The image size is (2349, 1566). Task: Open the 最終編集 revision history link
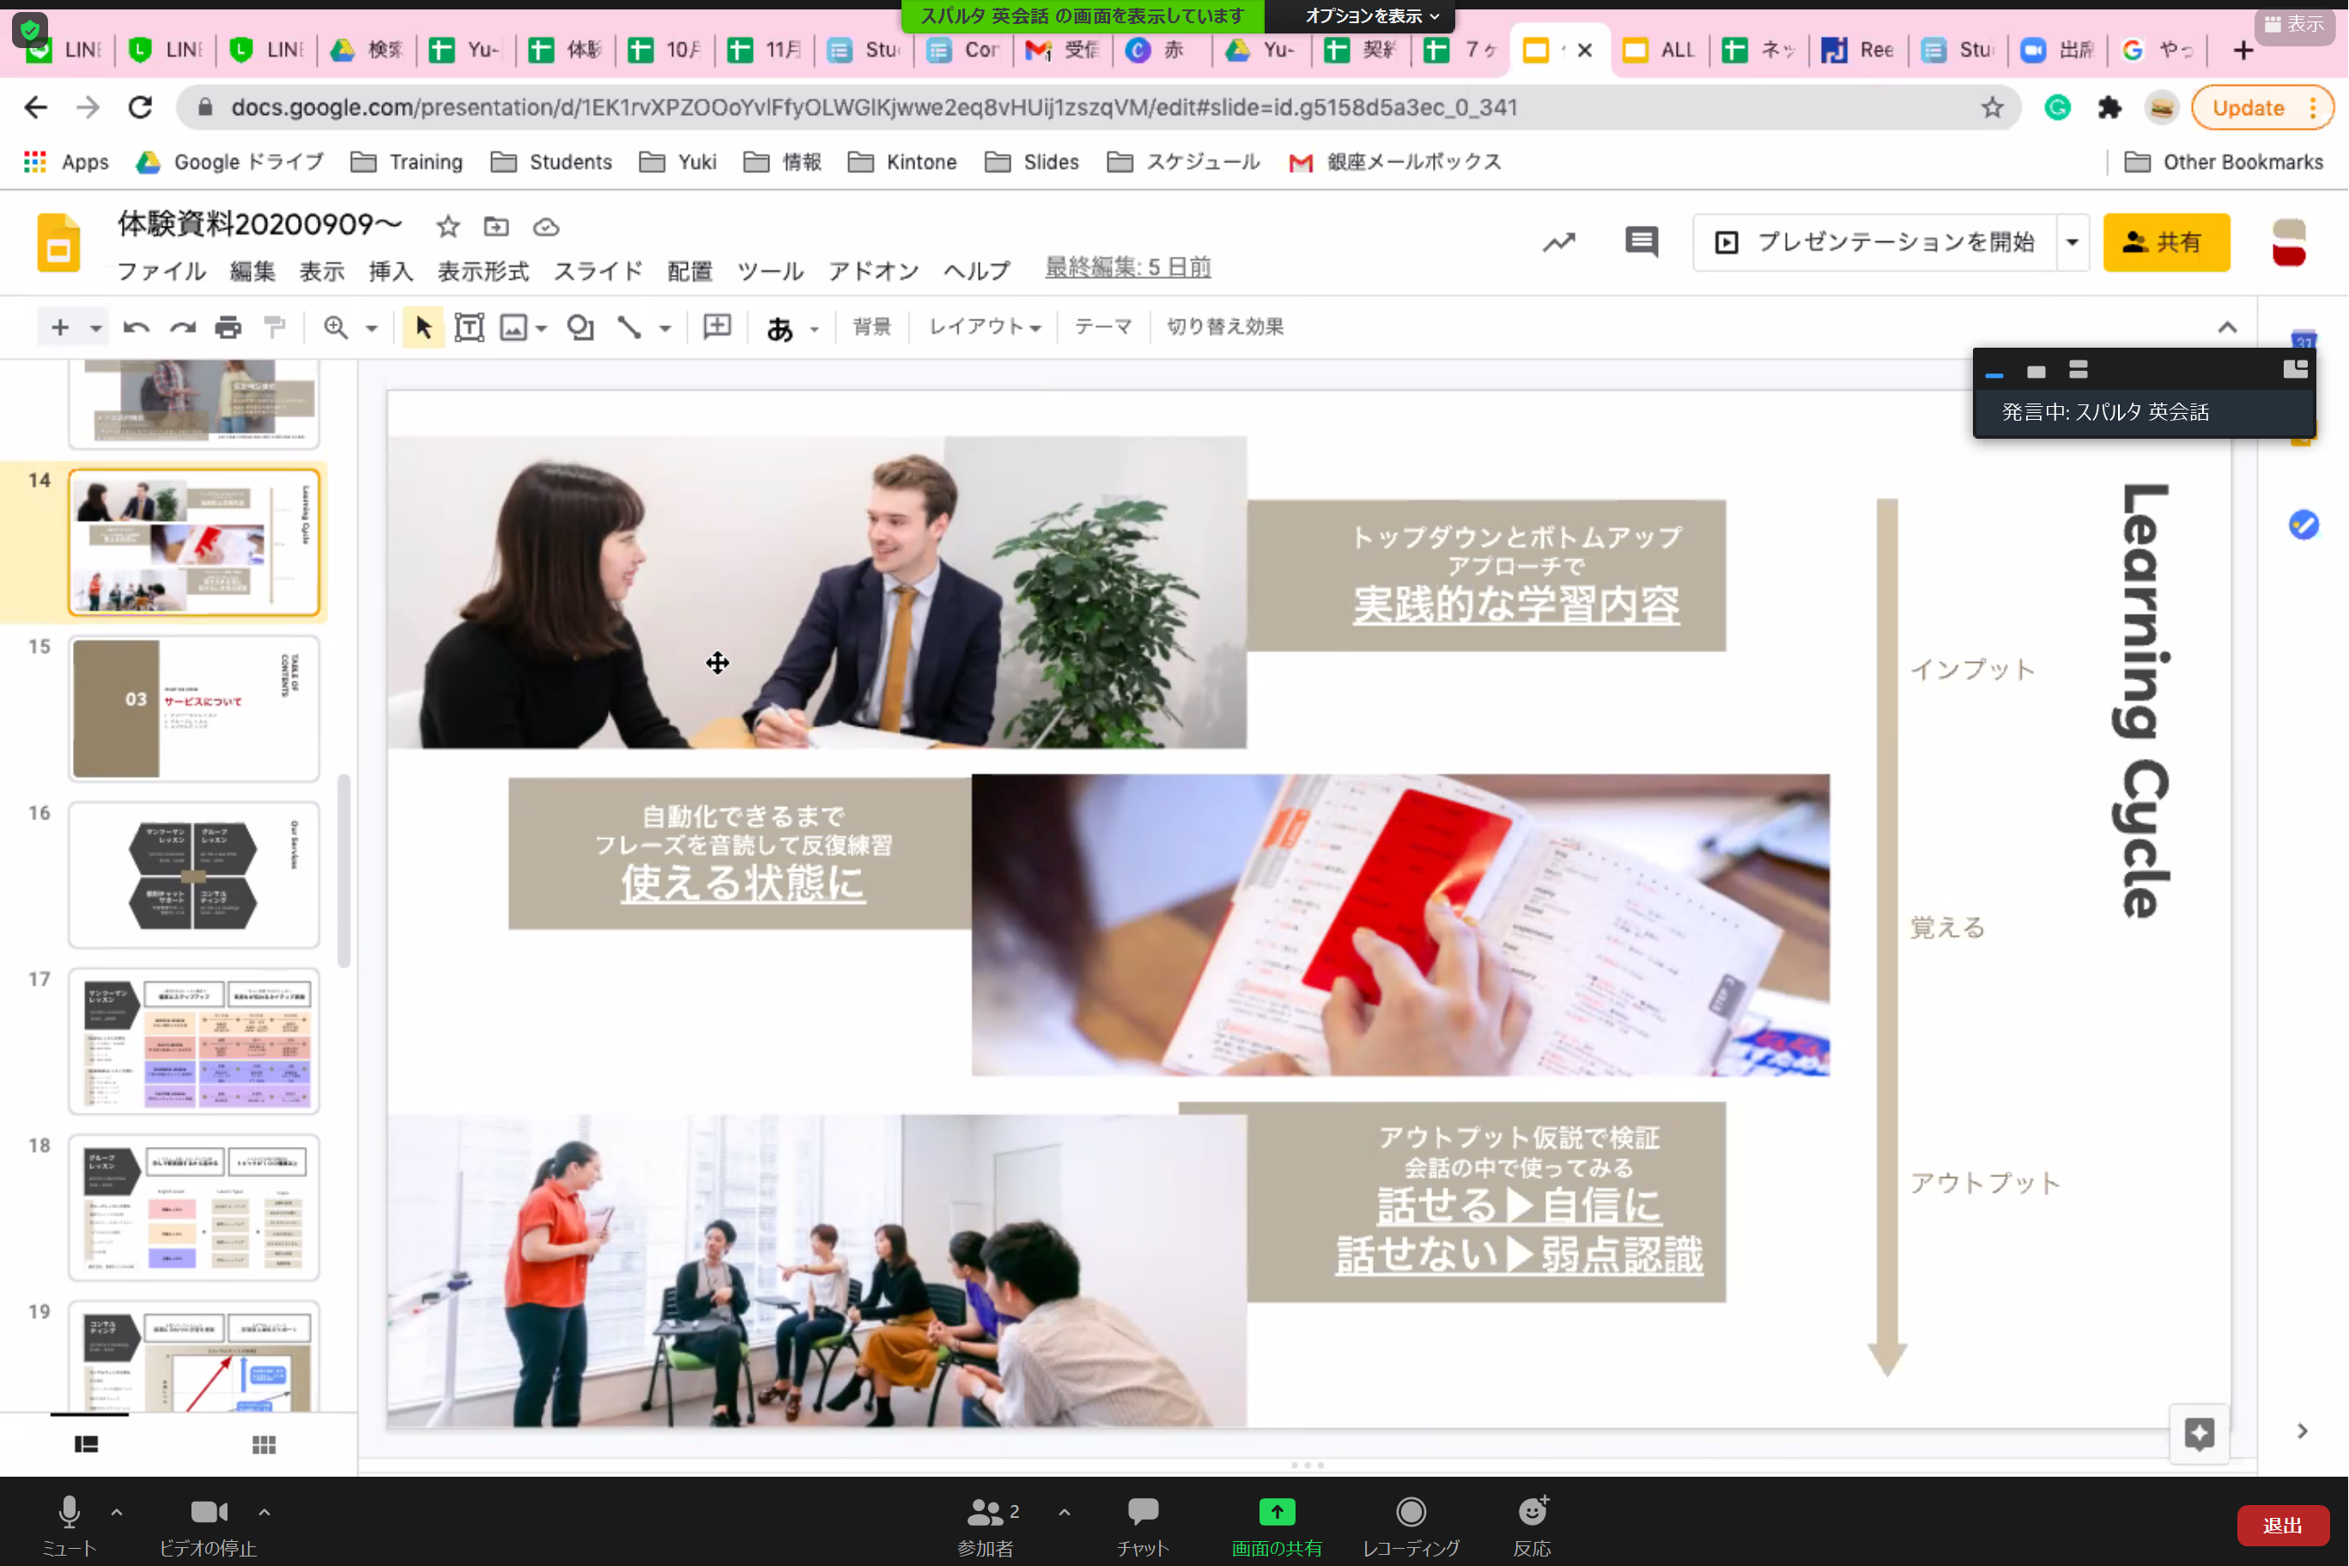click(x=1126, y=267)
